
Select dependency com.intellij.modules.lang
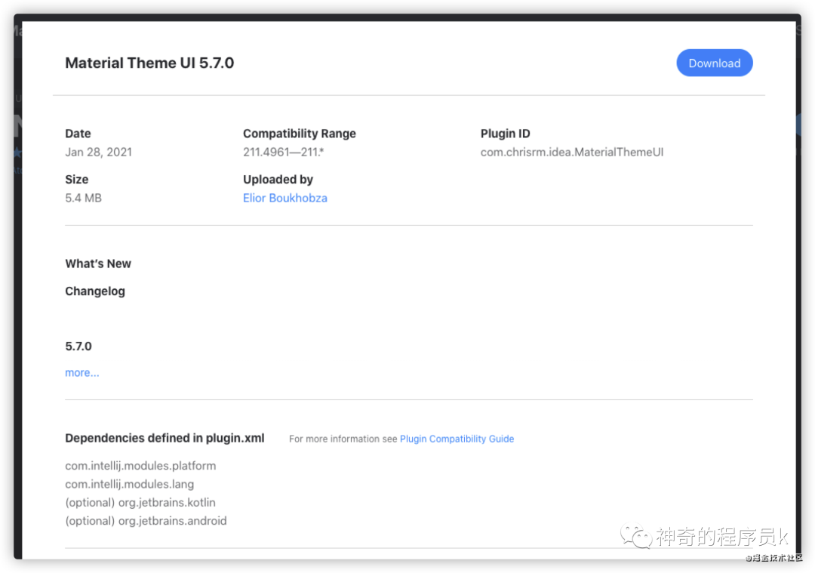(x=129, y=484)
